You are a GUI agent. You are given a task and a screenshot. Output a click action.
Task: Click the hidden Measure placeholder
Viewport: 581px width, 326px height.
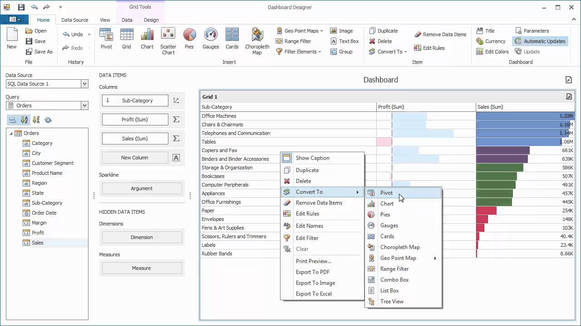pos(142,268)
